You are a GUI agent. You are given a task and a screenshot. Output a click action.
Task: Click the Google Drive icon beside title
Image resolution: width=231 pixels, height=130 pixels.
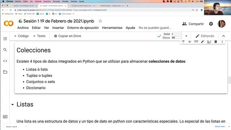pos(20,21)
